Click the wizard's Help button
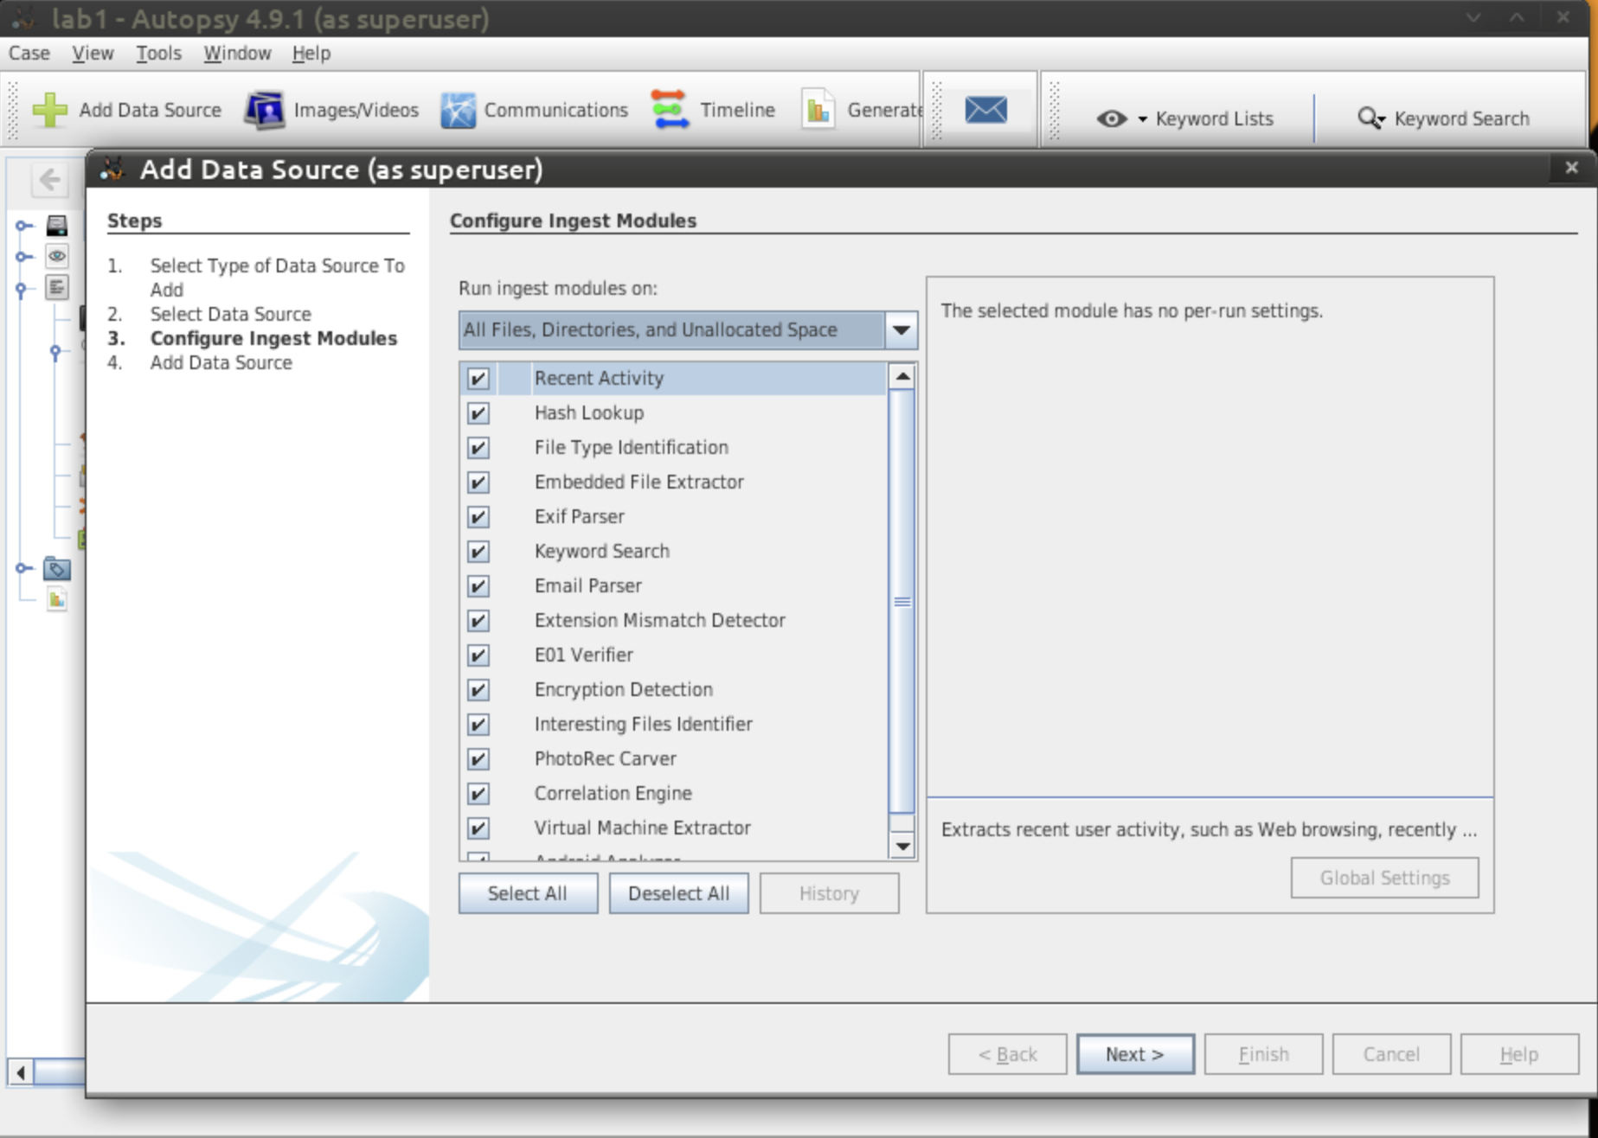This screenshot has width=1598, height=1138. point(1519,1054)
